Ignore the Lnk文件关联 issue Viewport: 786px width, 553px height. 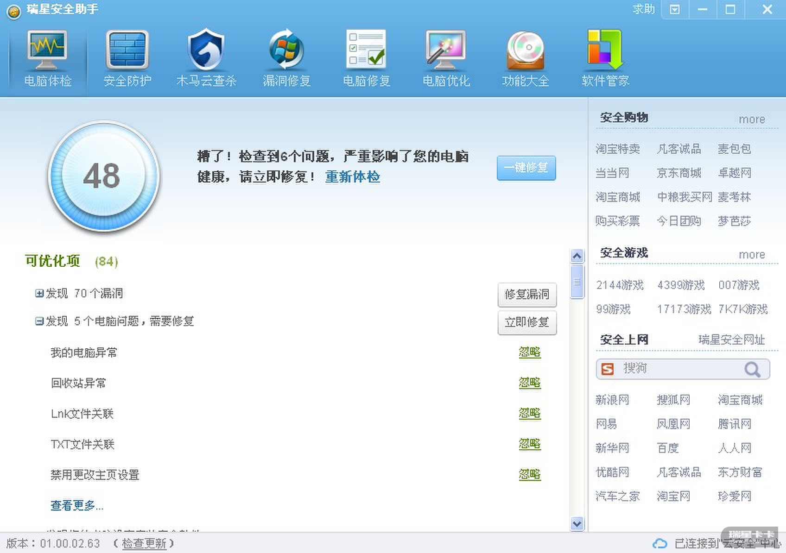pyautogui.click(x=530, y=414)
